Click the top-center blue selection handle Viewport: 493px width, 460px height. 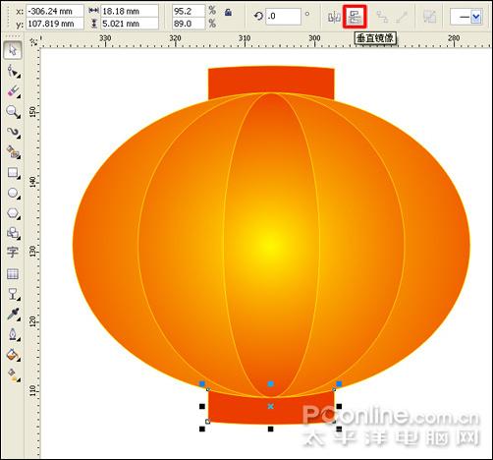click(x=270, y=383)
